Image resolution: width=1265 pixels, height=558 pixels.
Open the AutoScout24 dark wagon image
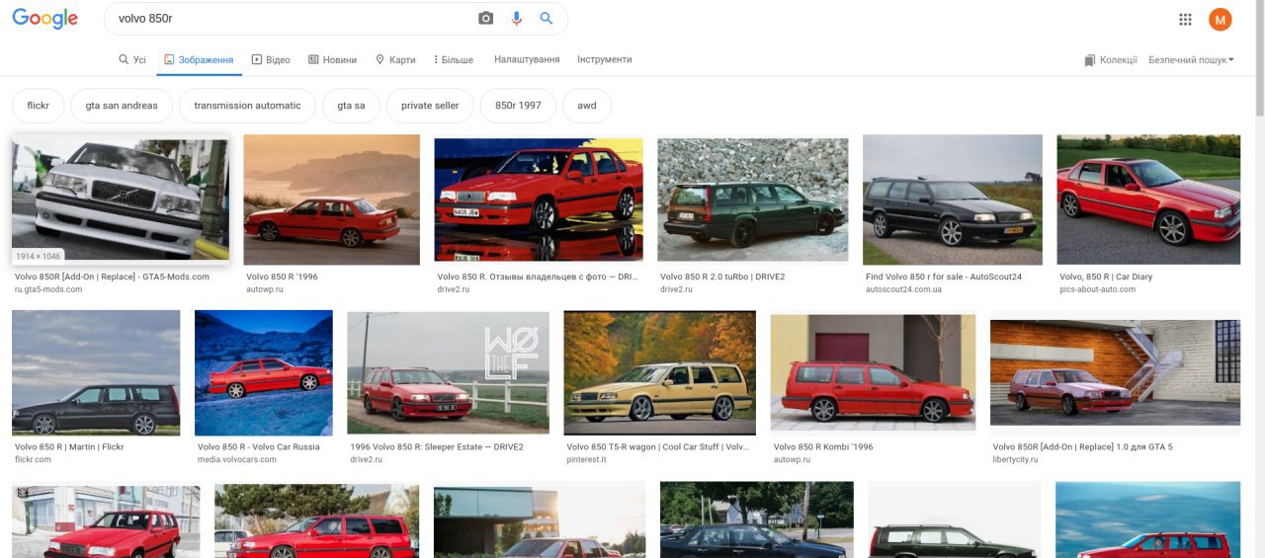pos(953,200)
